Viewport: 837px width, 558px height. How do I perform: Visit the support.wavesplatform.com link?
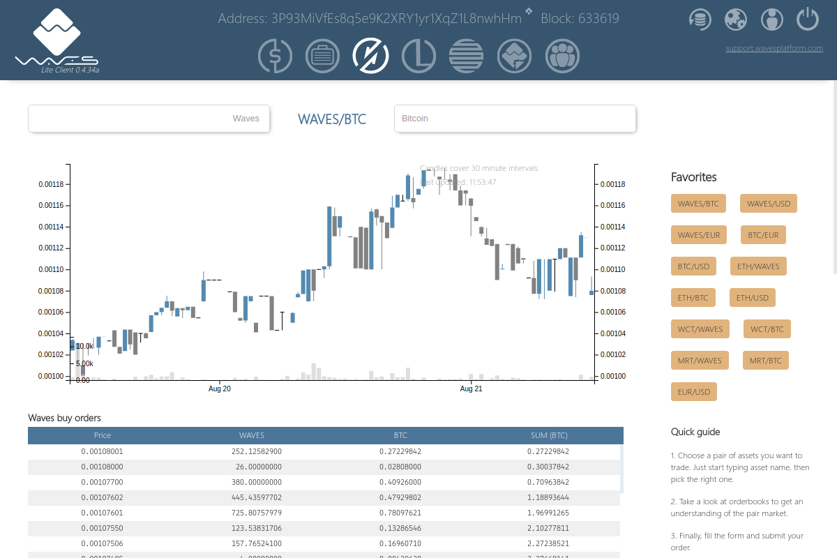click(x=774, y=48)
